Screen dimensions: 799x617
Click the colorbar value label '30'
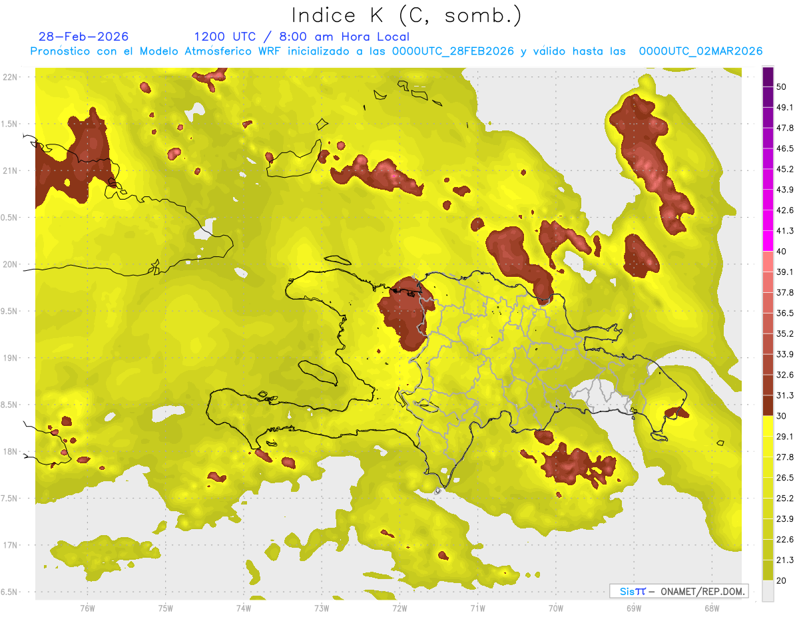pos(782,415)
